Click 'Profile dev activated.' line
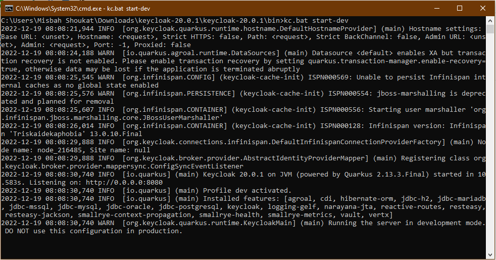Image resolution: width=496 pixels, height=260 pixels. [247, 191]
